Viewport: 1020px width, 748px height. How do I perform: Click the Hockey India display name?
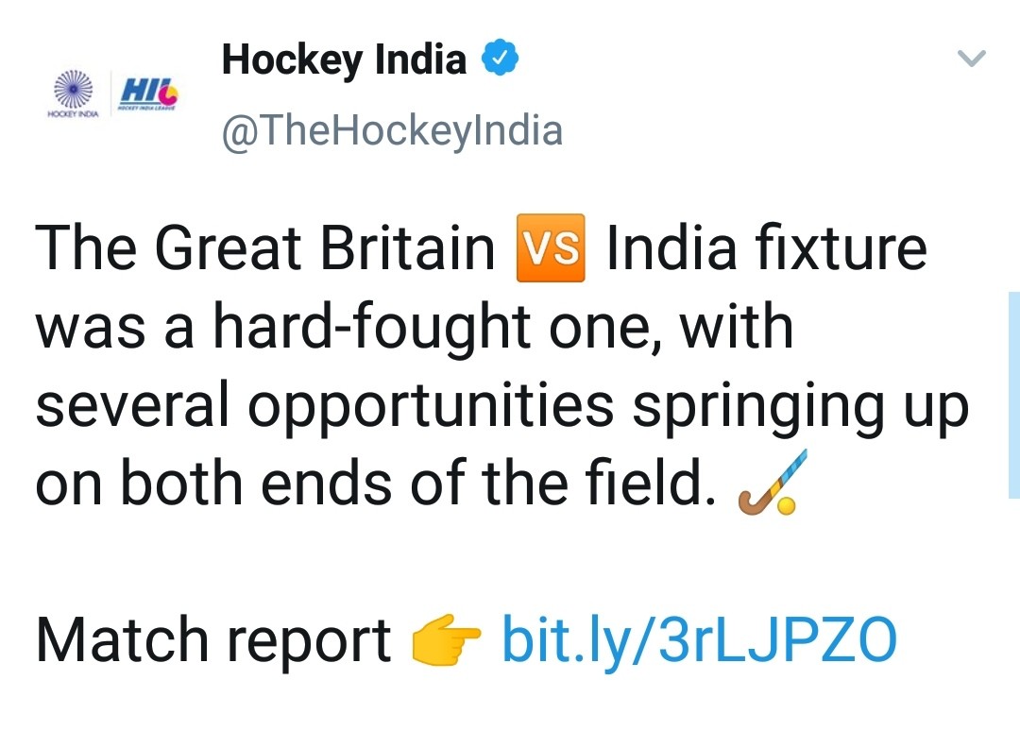coord(344,60)
